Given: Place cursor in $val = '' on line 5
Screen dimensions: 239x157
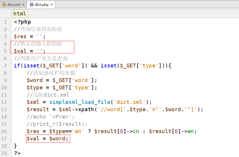Looking at the screenshot, I should tap(30, 51).
